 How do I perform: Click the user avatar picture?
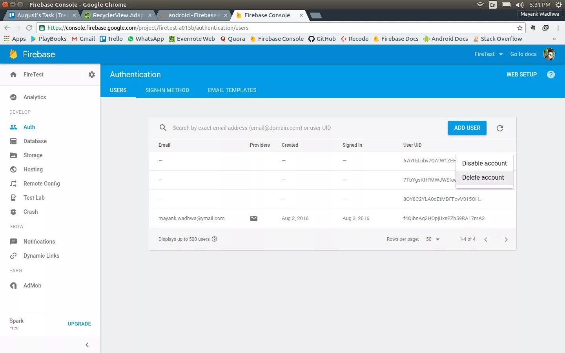pyautogui.click(x=549, y=54)
